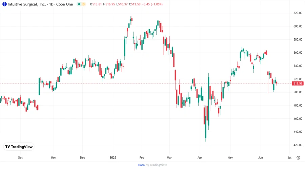This screenshot has height=169, width=305.
Task: Click the open value O515.81
Action: click(96, 4)
